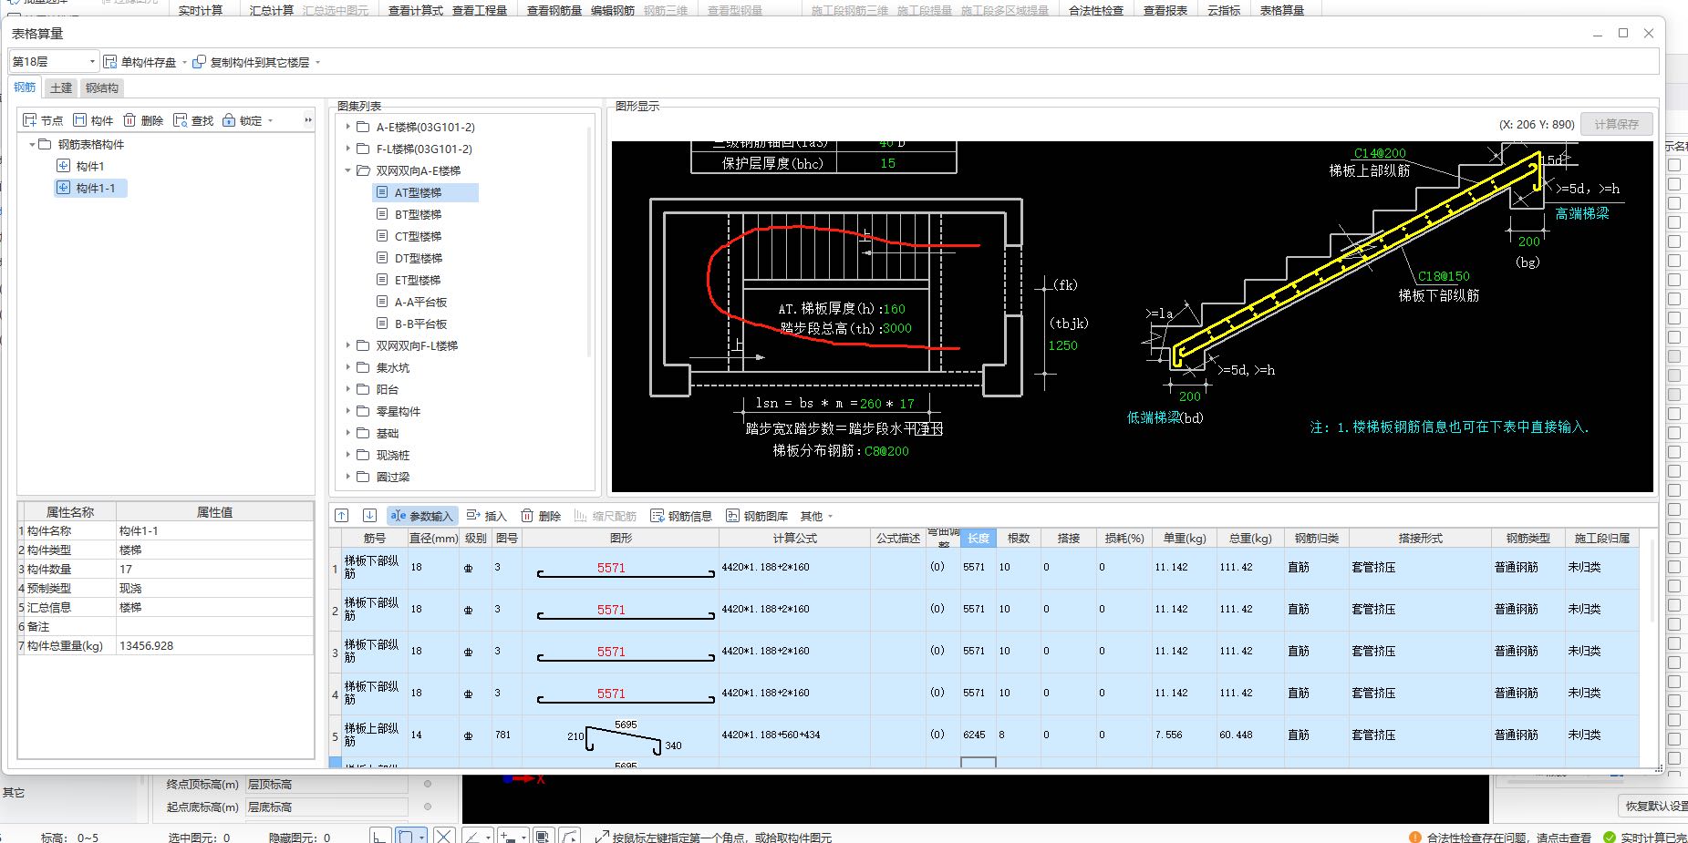Click cross-snap icon in status bar

pyautogui.click(x=444, y=836)
